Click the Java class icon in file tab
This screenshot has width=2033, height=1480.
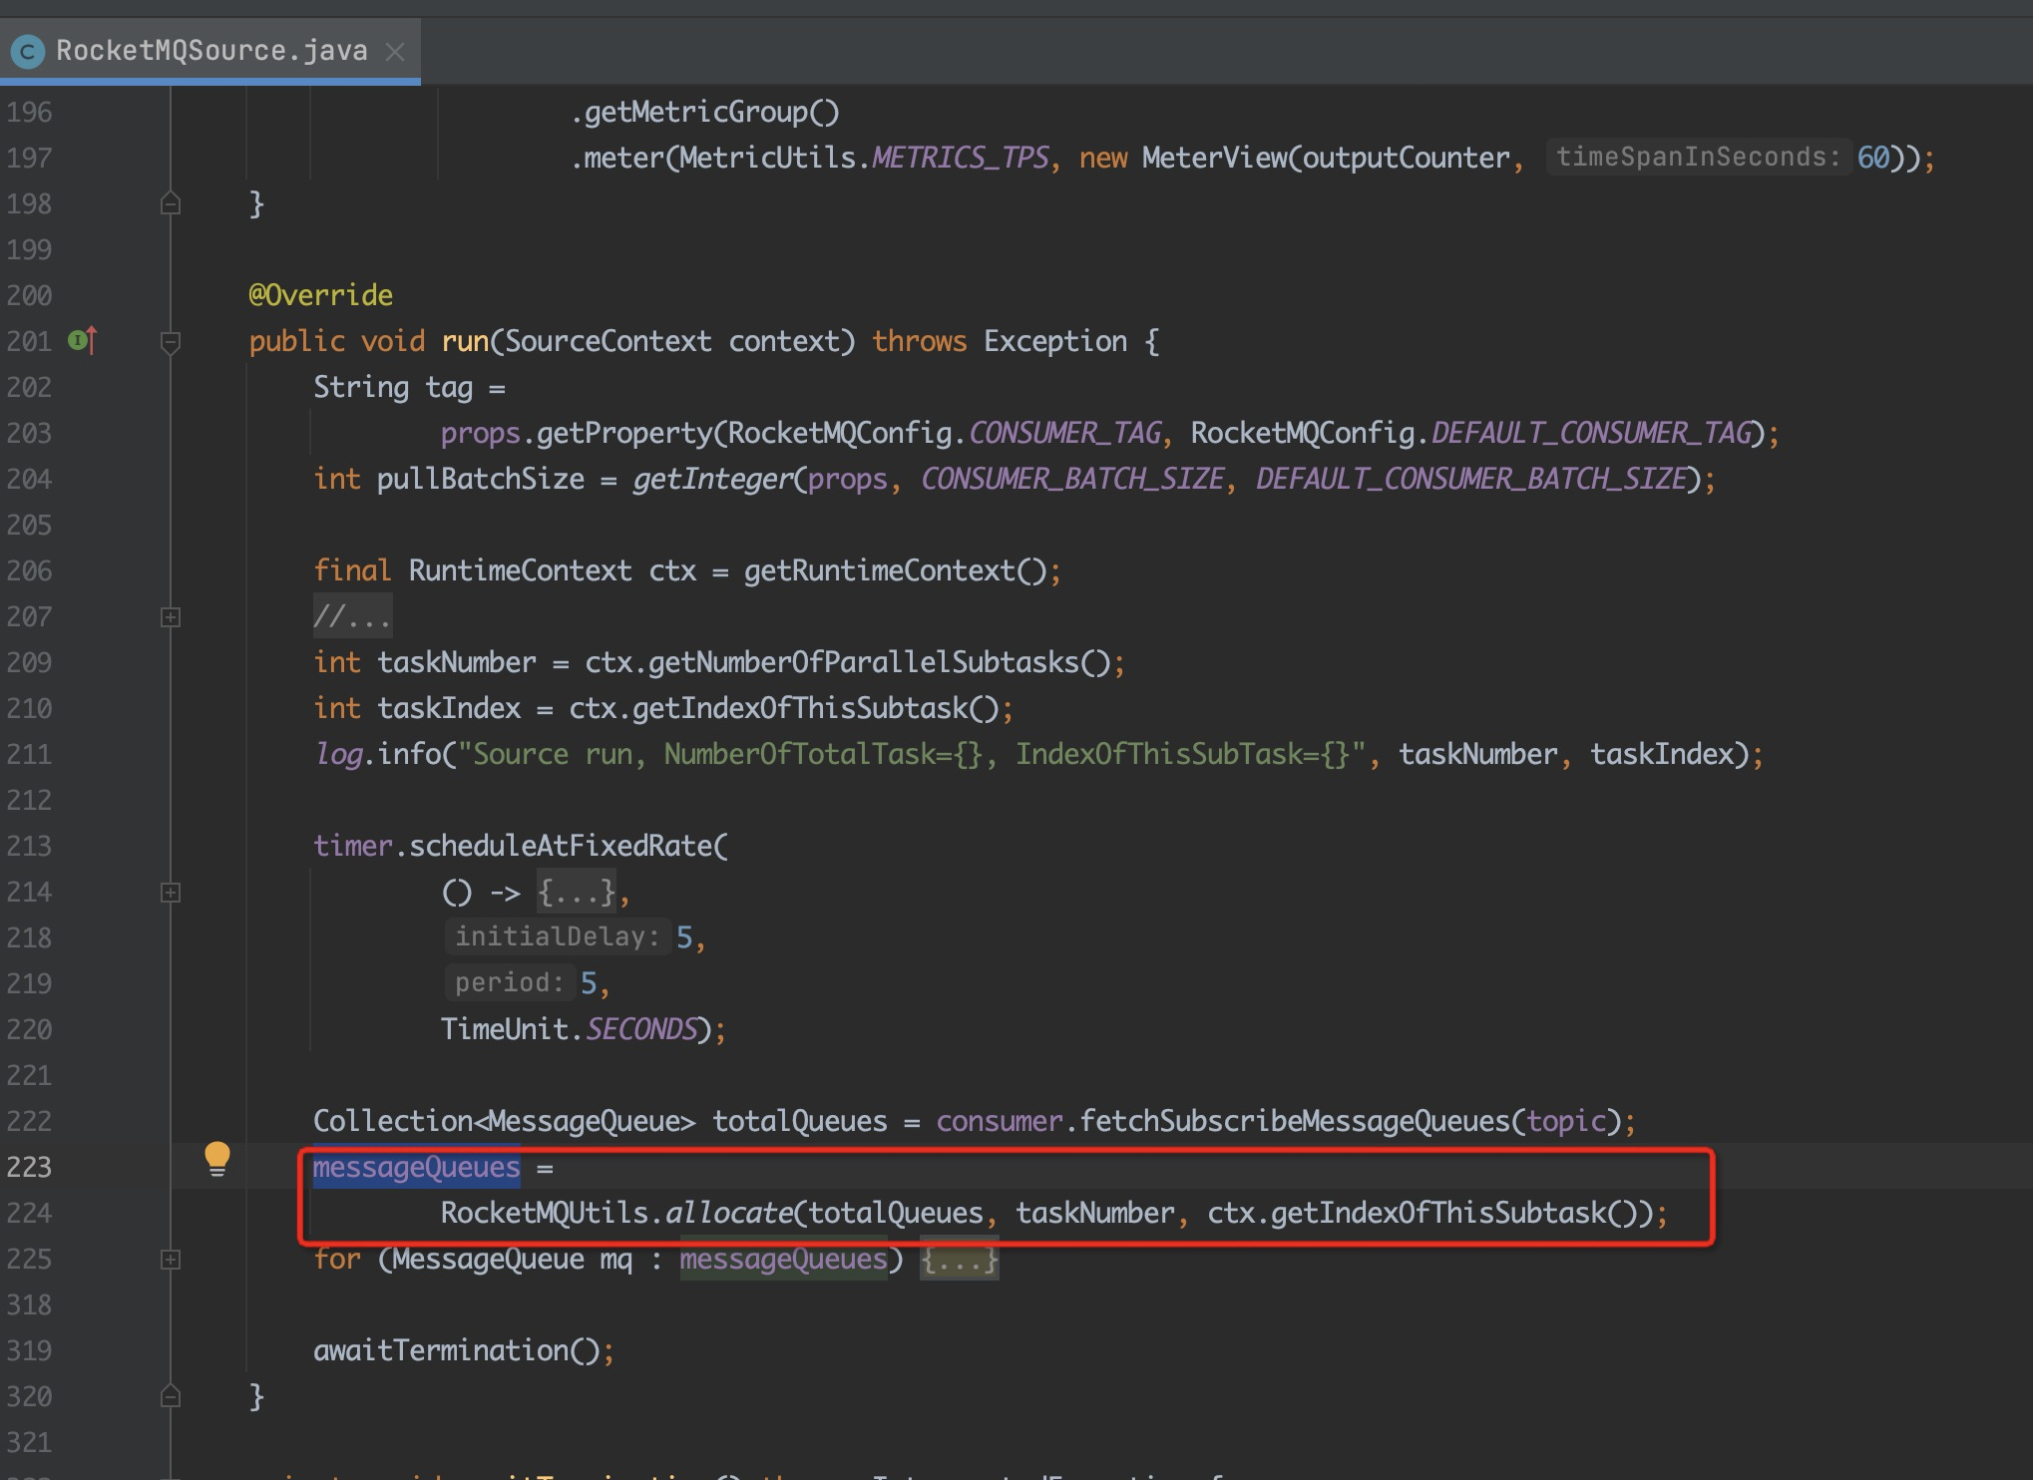coord(28,51)
